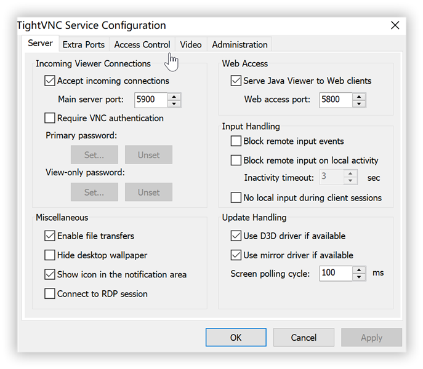Increase Main server port with up arrow
This screenshot has height=369, width=423.
pyautogui.click(x=174, y=97)
